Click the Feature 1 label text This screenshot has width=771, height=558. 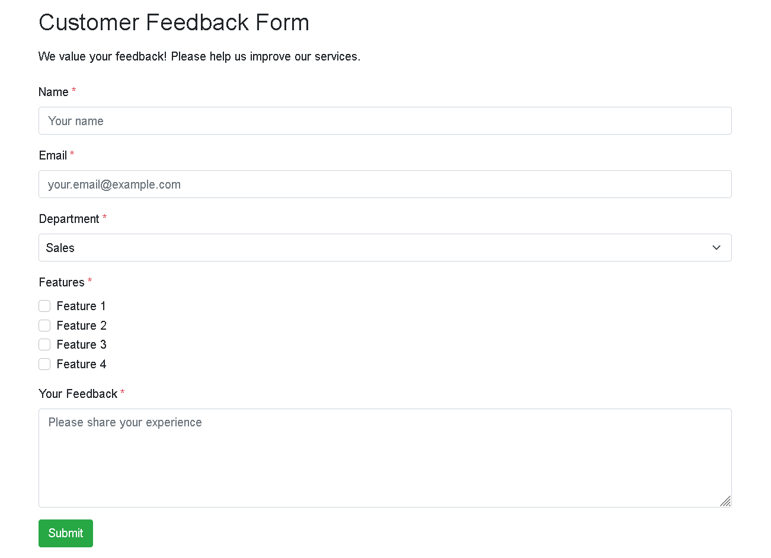click(81, 306)
